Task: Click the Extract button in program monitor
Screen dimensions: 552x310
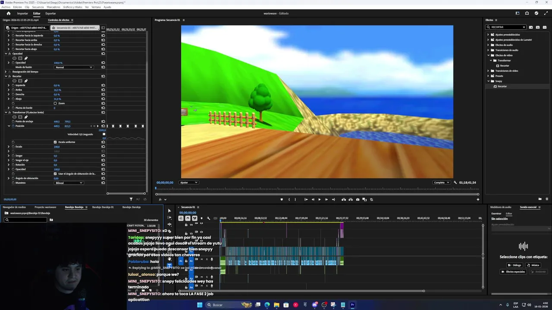Action: pos(351,199)
